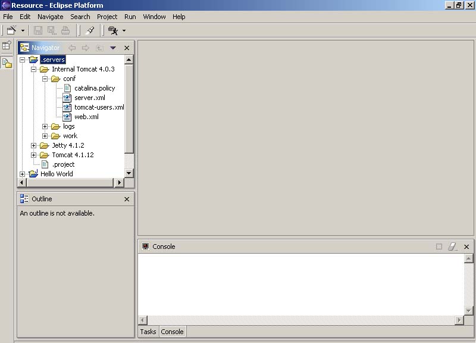Click the Navigator scroll down arrow

(x=129, y=173)
